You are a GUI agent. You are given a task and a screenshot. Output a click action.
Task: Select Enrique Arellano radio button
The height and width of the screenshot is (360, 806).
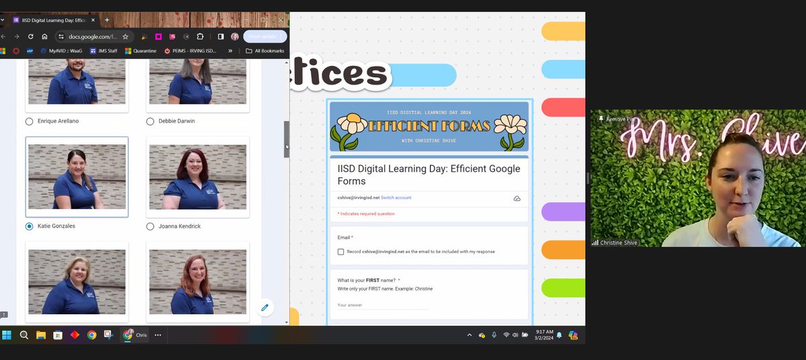(29, 122)
